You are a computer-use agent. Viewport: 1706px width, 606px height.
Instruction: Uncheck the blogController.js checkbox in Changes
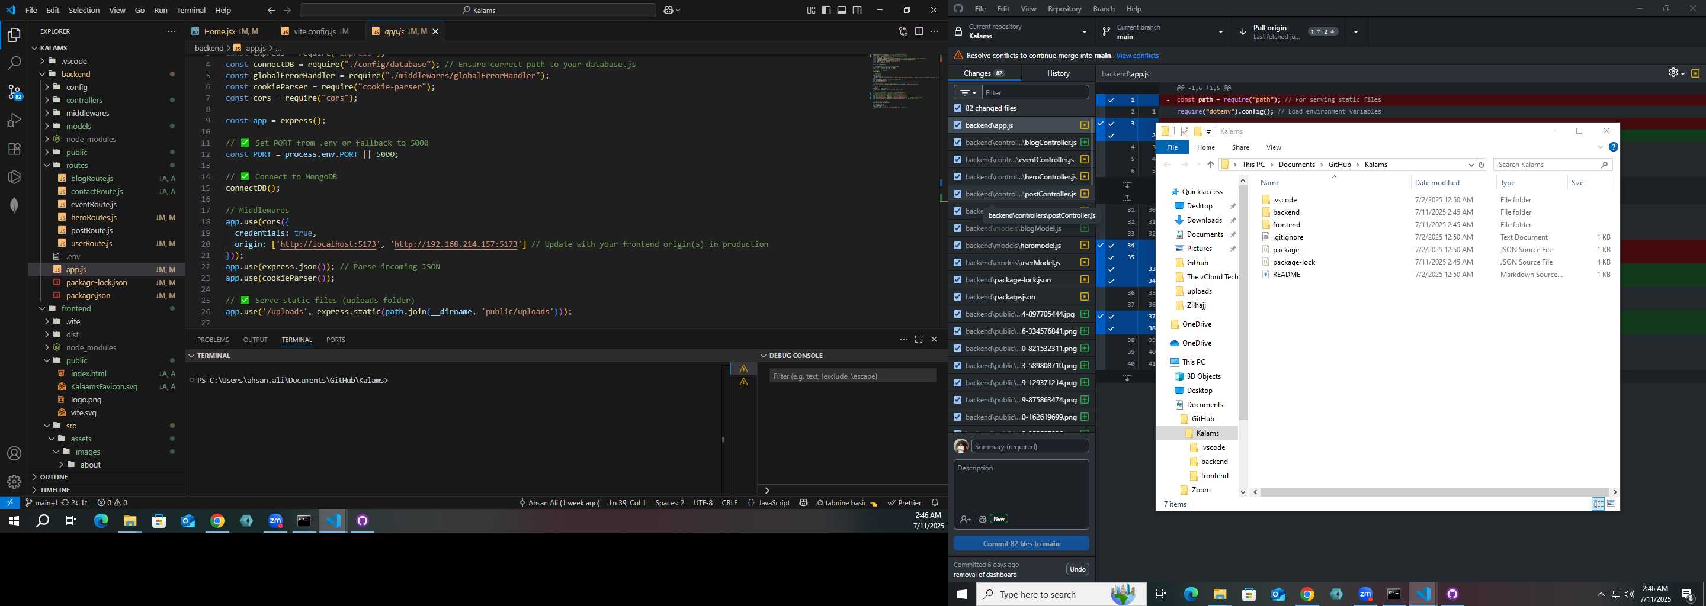(957, 142)
